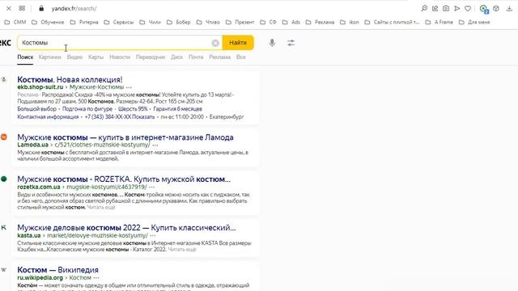Image resolution: width=518 pixels, height=291 pixels.
Task: Open the Реклама tab under the search field
Action: pyautogui.click(x=219, y=57)
